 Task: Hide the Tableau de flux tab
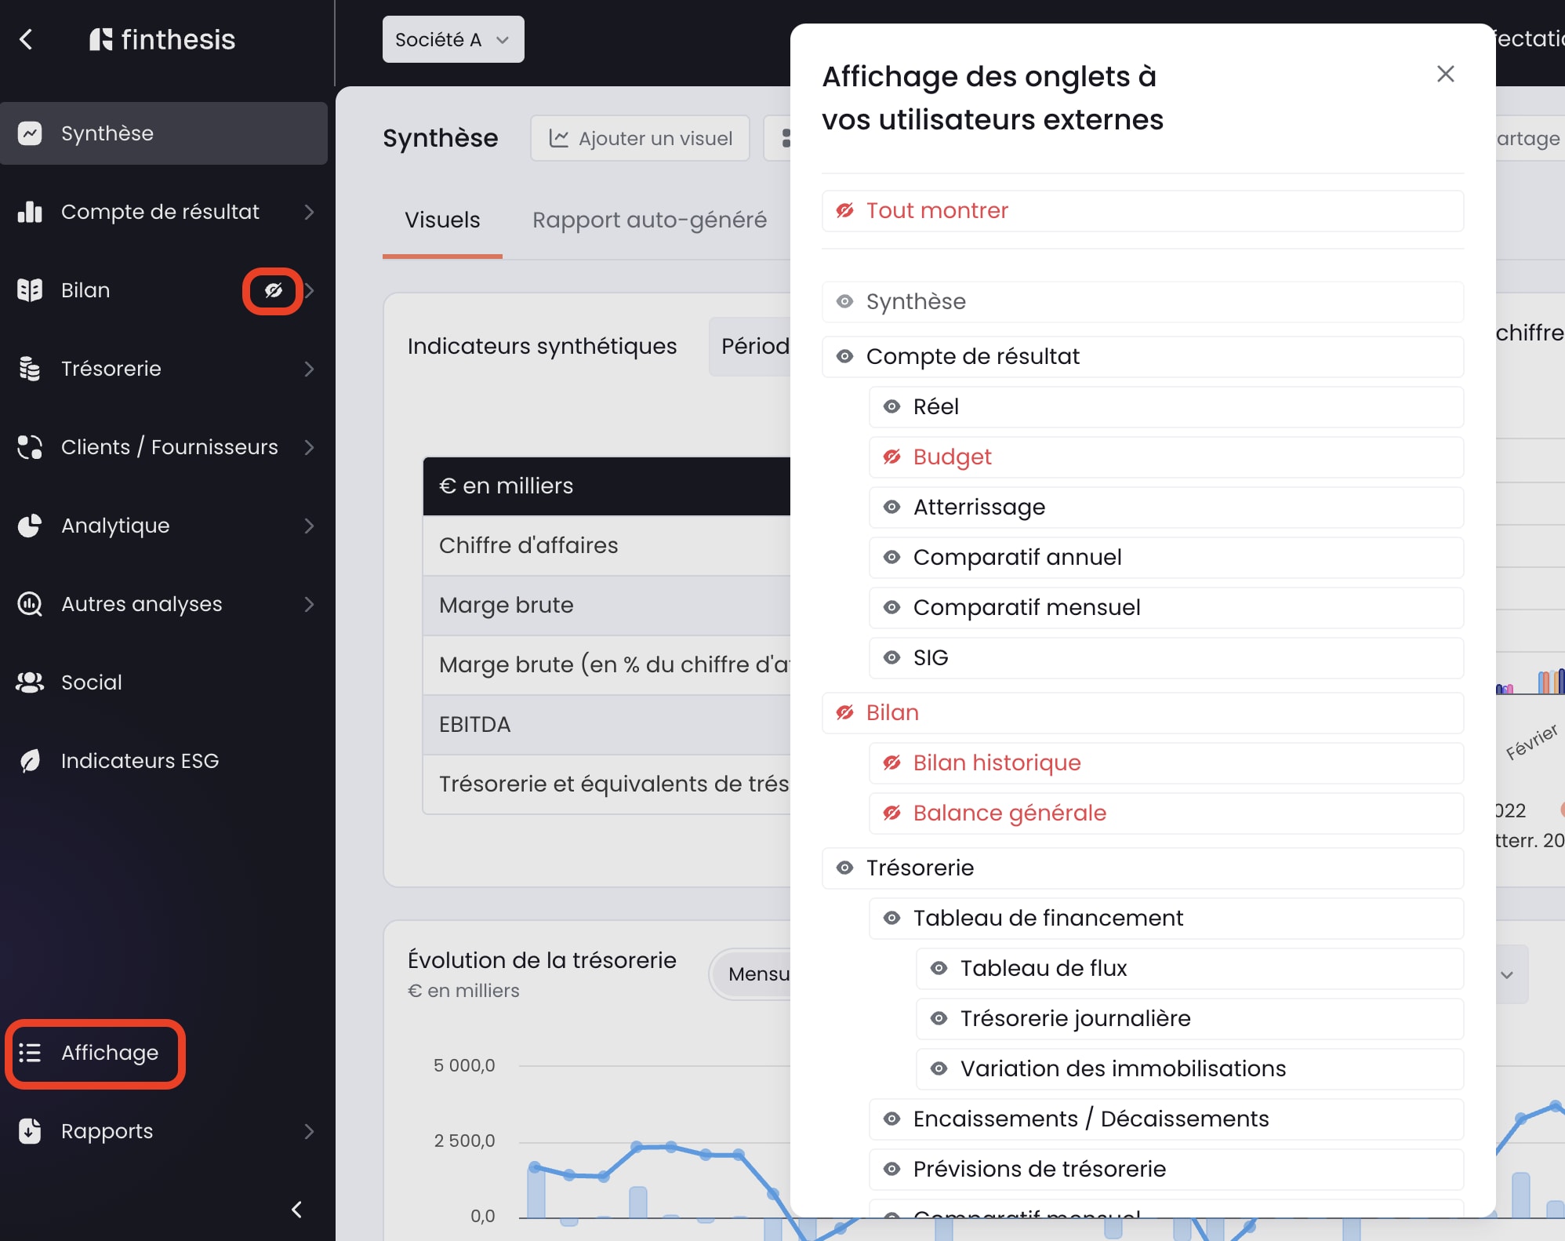939,968
